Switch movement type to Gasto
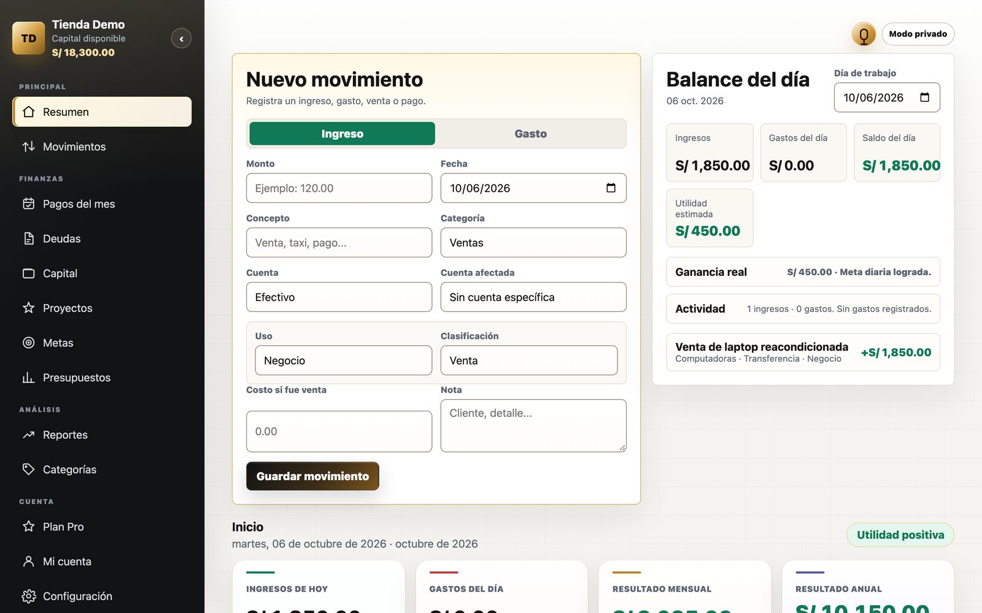Screen dimensions: 982x613 tap(530, 134)
